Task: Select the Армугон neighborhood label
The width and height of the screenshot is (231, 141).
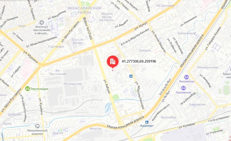Action: tap(95, 128)
